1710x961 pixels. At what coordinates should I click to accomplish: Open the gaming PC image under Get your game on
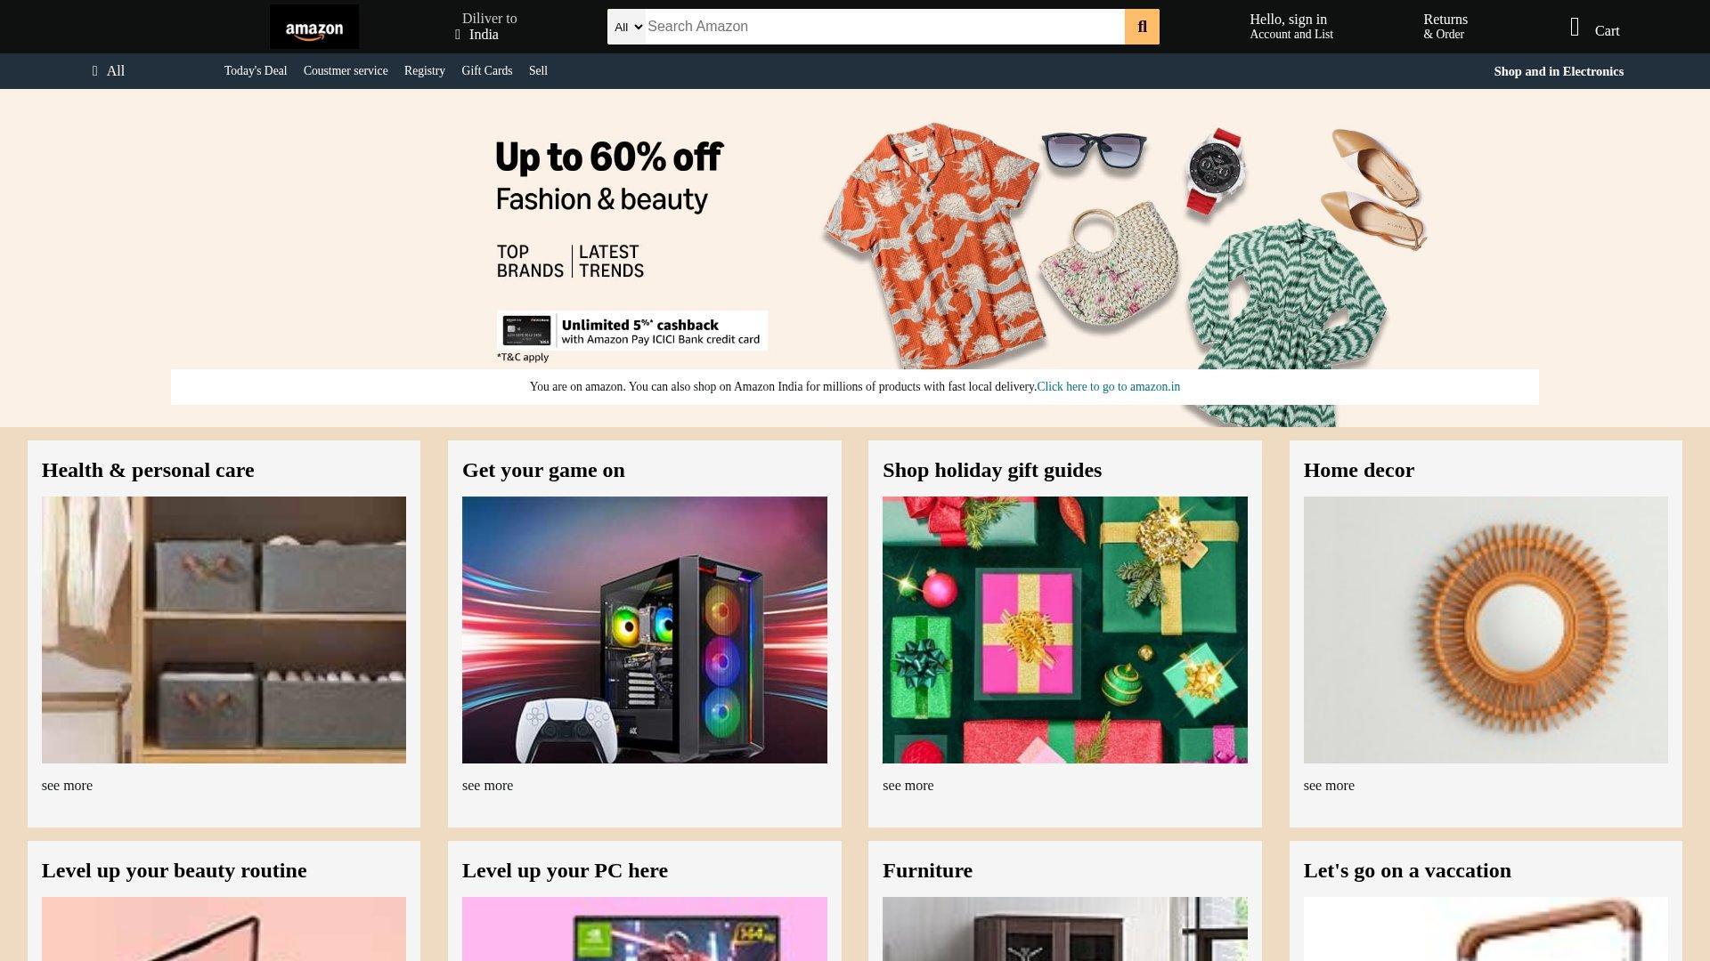tap(645, 630)
